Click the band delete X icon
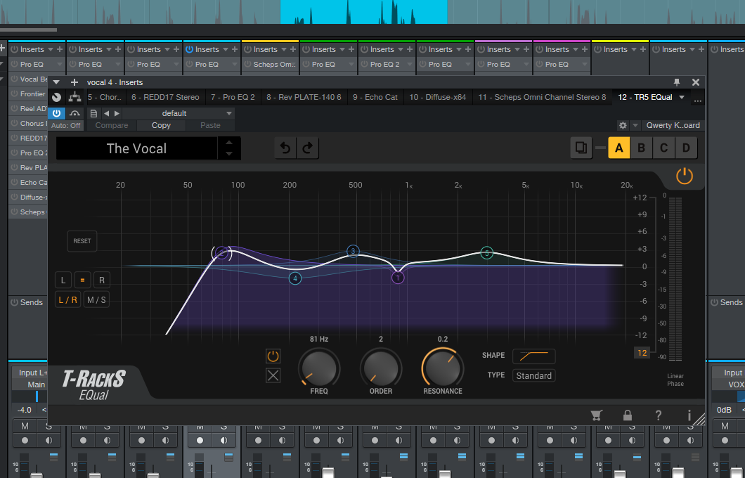This screenshot has height=478, width=745. 273,375
